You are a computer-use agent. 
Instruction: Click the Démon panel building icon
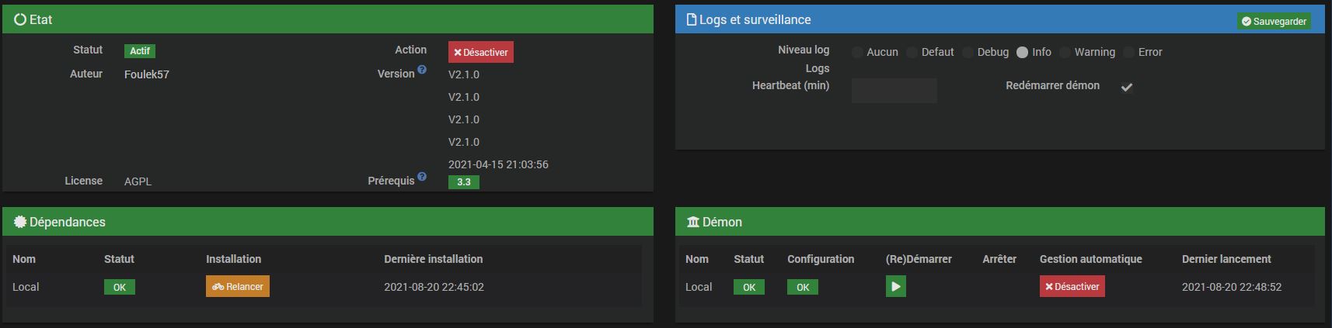693,222
